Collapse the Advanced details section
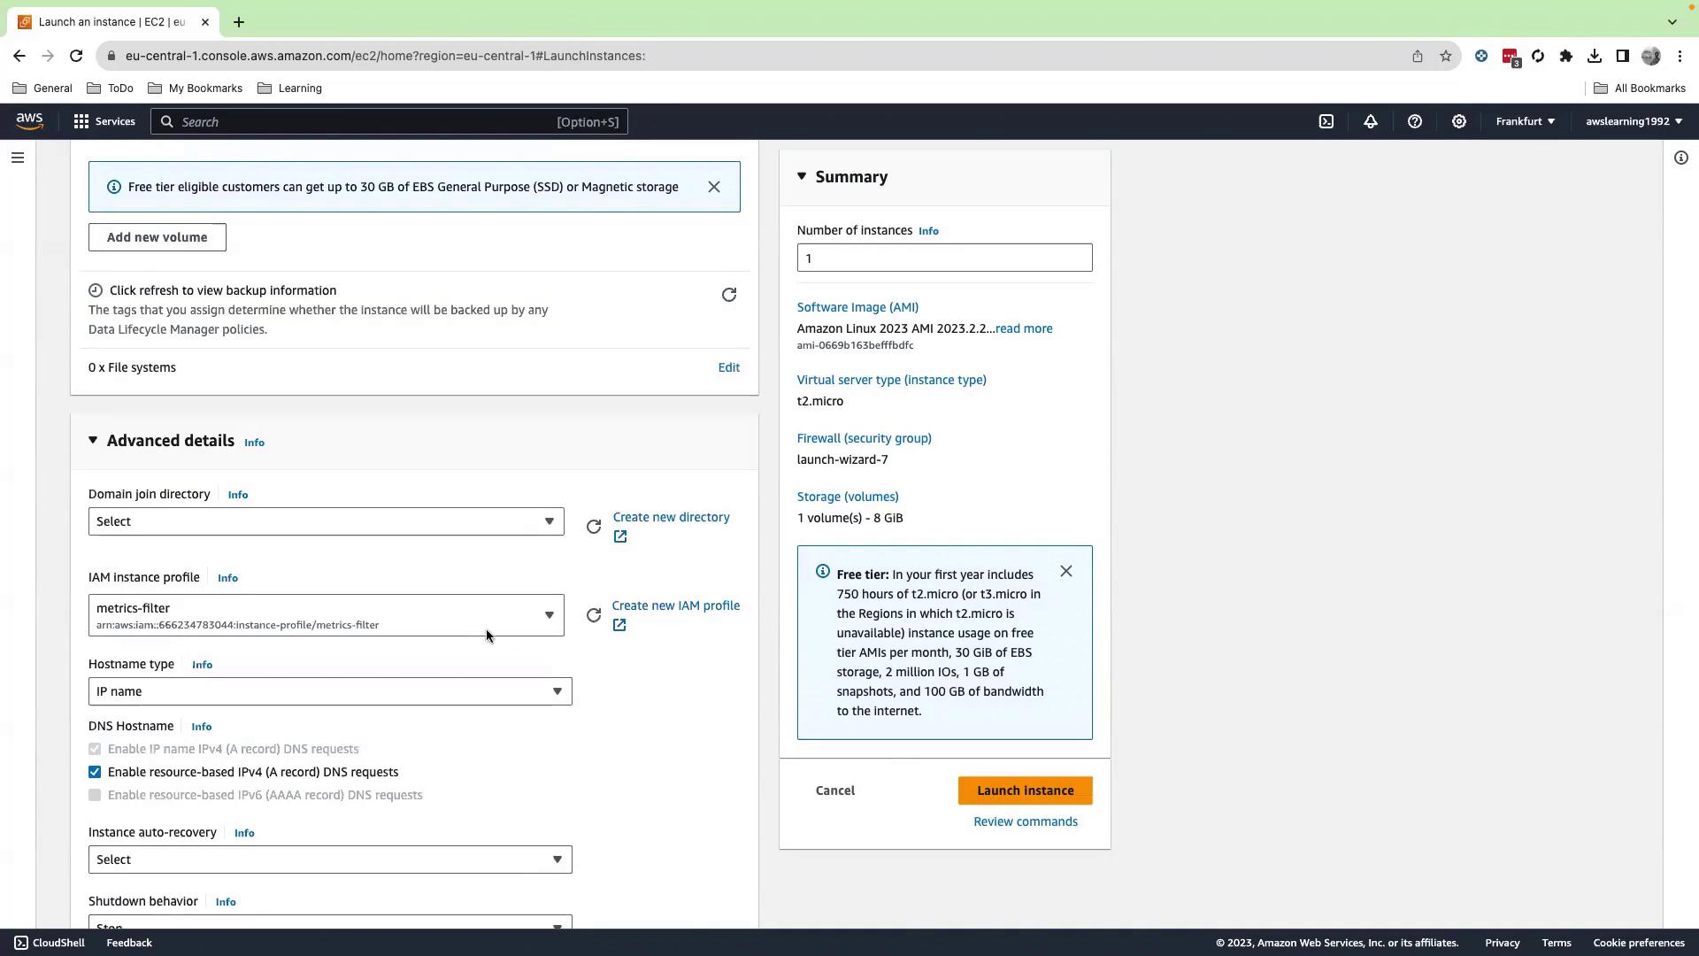The image size is (1699, 956). pos(93,440)
